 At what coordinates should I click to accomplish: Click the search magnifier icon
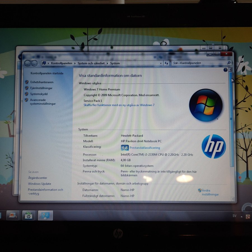(229, 63)
